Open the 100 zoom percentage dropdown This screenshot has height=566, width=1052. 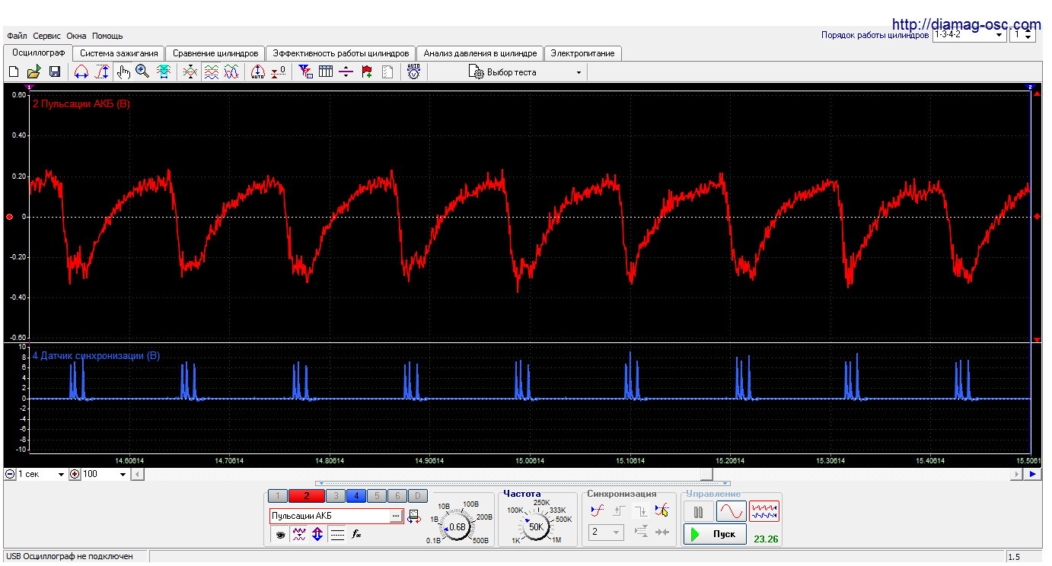pos(104,474)
